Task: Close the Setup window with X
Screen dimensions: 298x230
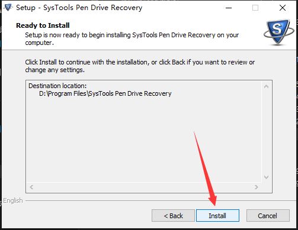Action: pos(283,8)
